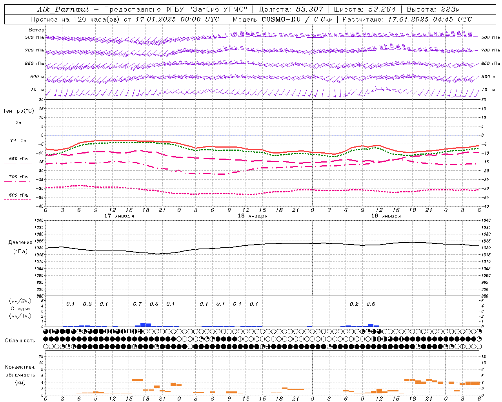Select the 0.3 precipitation amount
The height and width of the screenshot is (402, 502).
tap(87, 304)
